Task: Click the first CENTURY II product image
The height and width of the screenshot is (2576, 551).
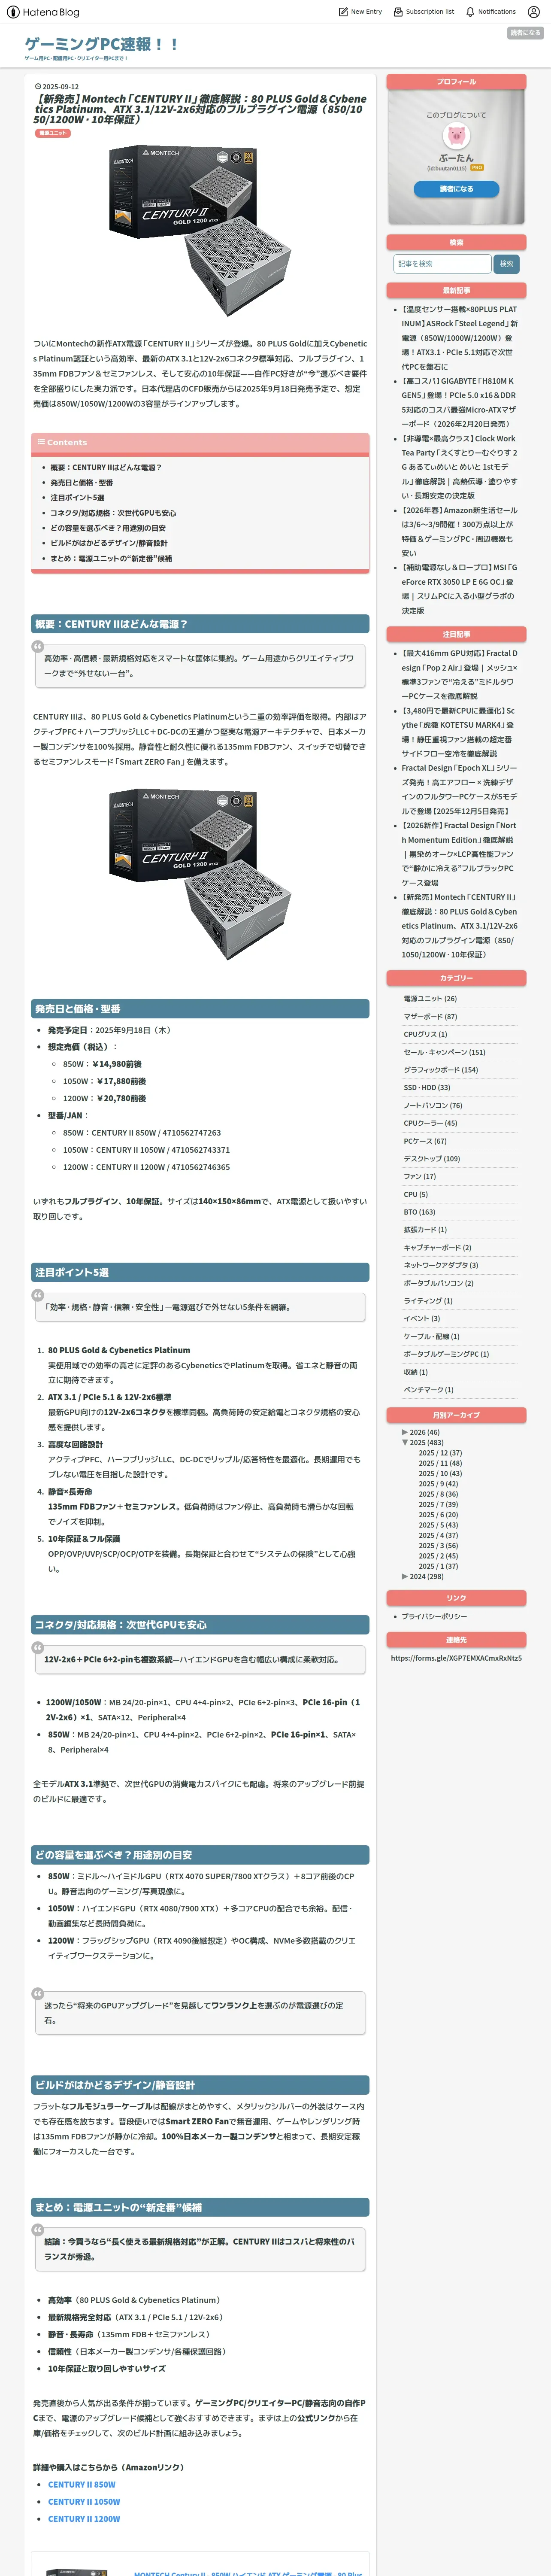Action: [200, 230]
